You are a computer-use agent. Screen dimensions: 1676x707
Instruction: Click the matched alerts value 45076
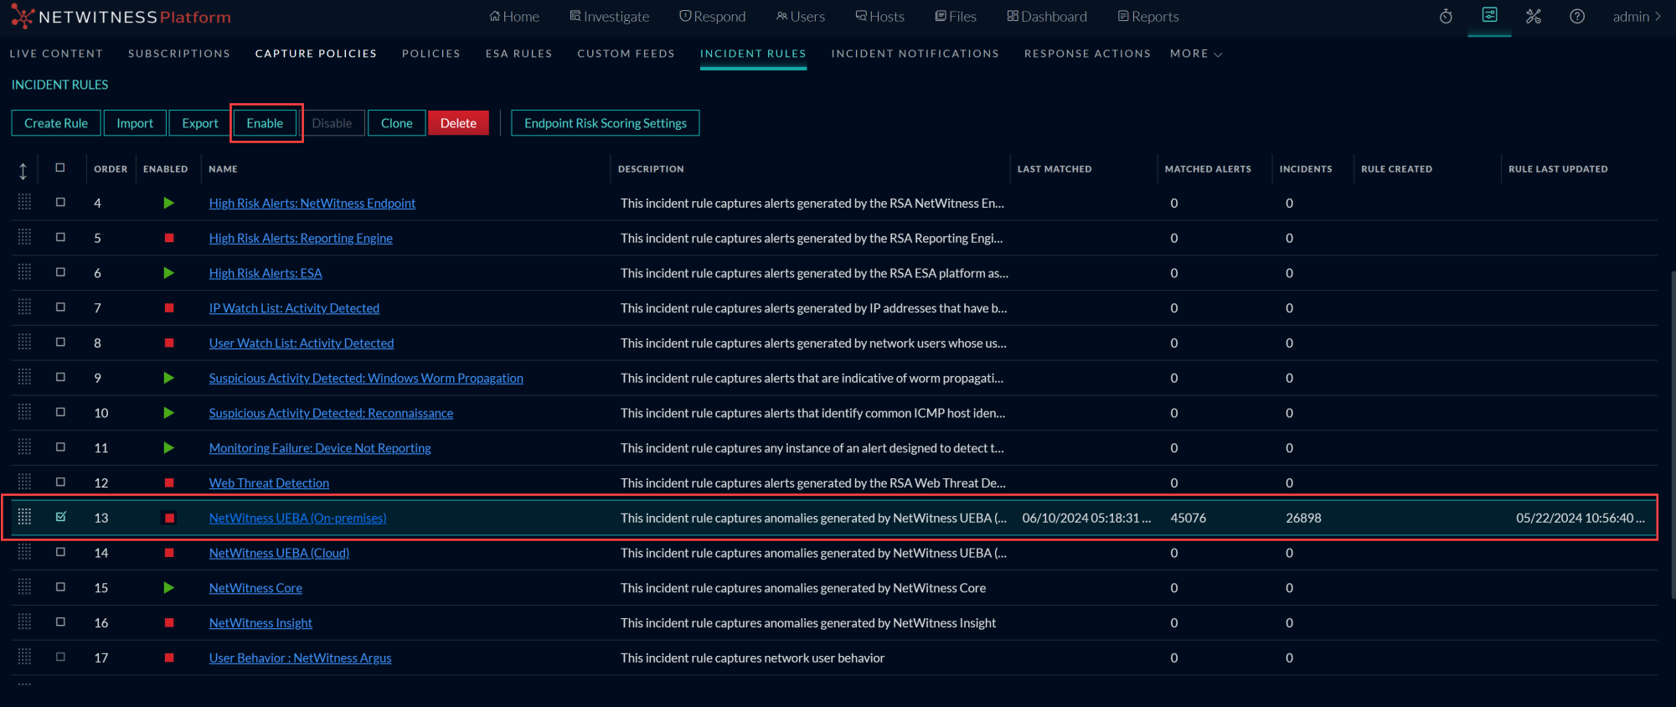[1189, 518]
